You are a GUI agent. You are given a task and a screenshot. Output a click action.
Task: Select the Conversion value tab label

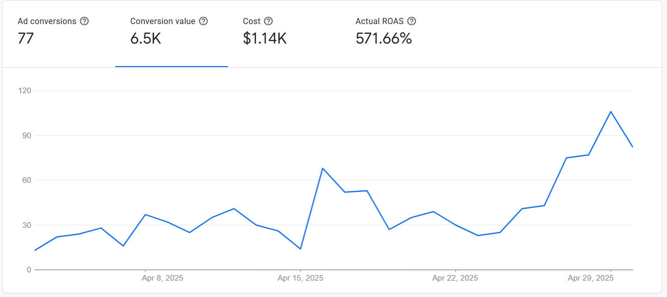163,22
